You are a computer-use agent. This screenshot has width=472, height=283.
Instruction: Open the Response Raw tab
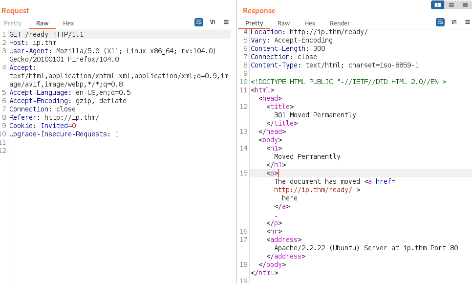pyautogui.click(x=283, y=23)
